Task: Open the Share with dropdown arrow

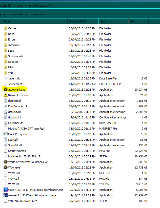Action: pyautogui.click(x=26, y=14)
